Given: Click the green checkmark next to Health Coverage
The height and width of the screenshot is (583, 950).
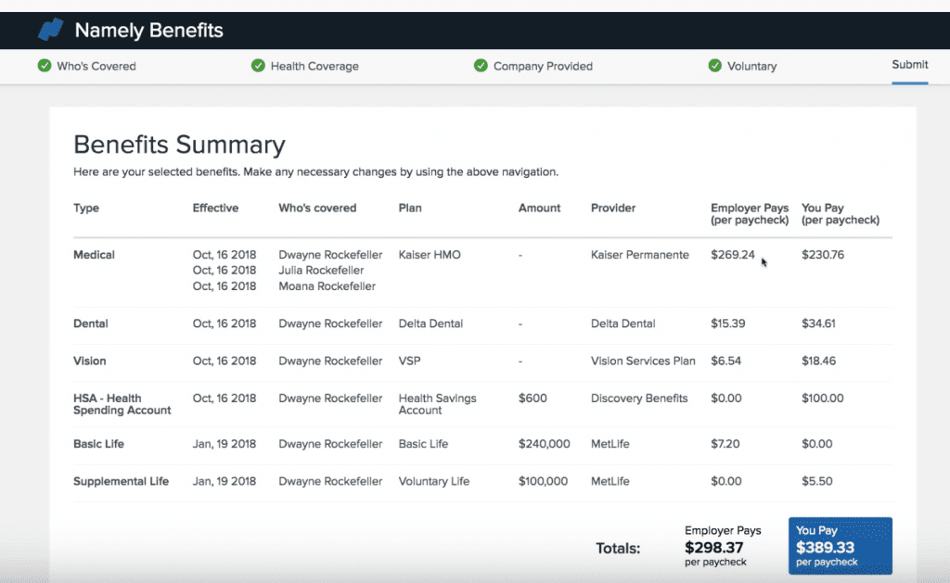Looking at the screenshot, I should [x=257, y=66].
